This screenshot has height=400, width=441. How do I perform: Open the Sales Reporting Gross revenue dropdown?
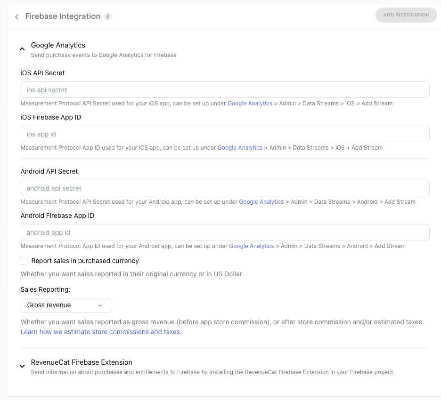pyautogui.click(x=66, y=305)
